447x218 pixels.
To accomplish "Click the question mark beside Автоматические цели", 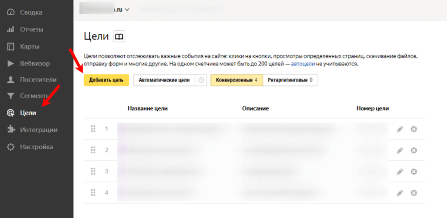I will coord(201,80).
